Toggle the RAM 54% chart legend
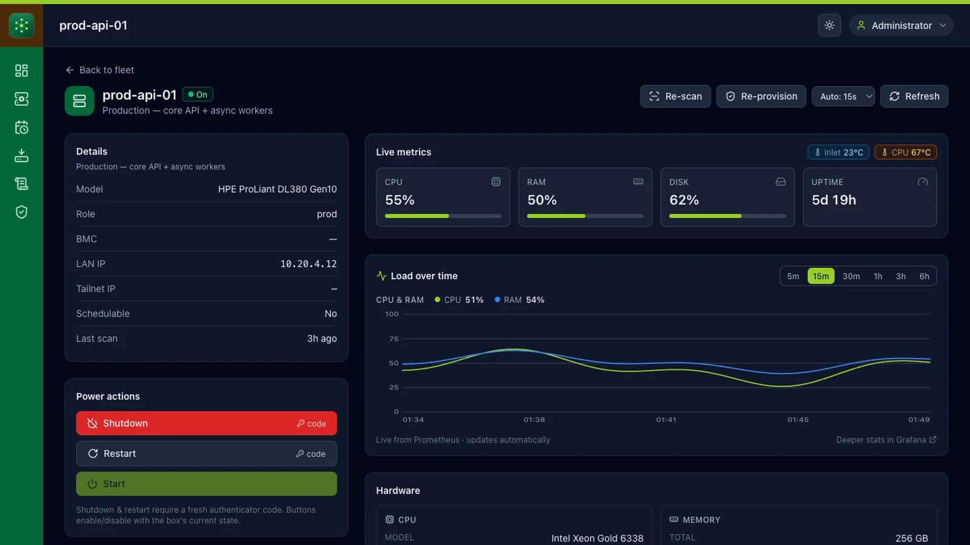 click(x=520, y=300)
